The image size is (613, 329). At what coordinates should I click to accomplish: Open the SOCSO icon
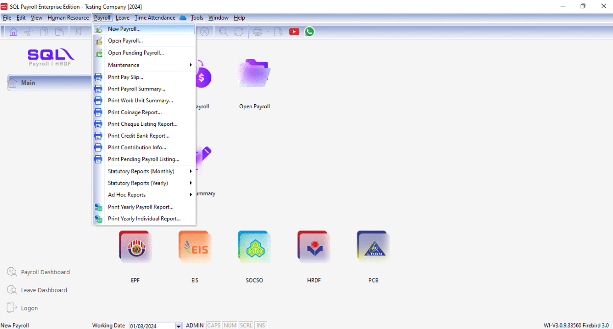[254, 247]
